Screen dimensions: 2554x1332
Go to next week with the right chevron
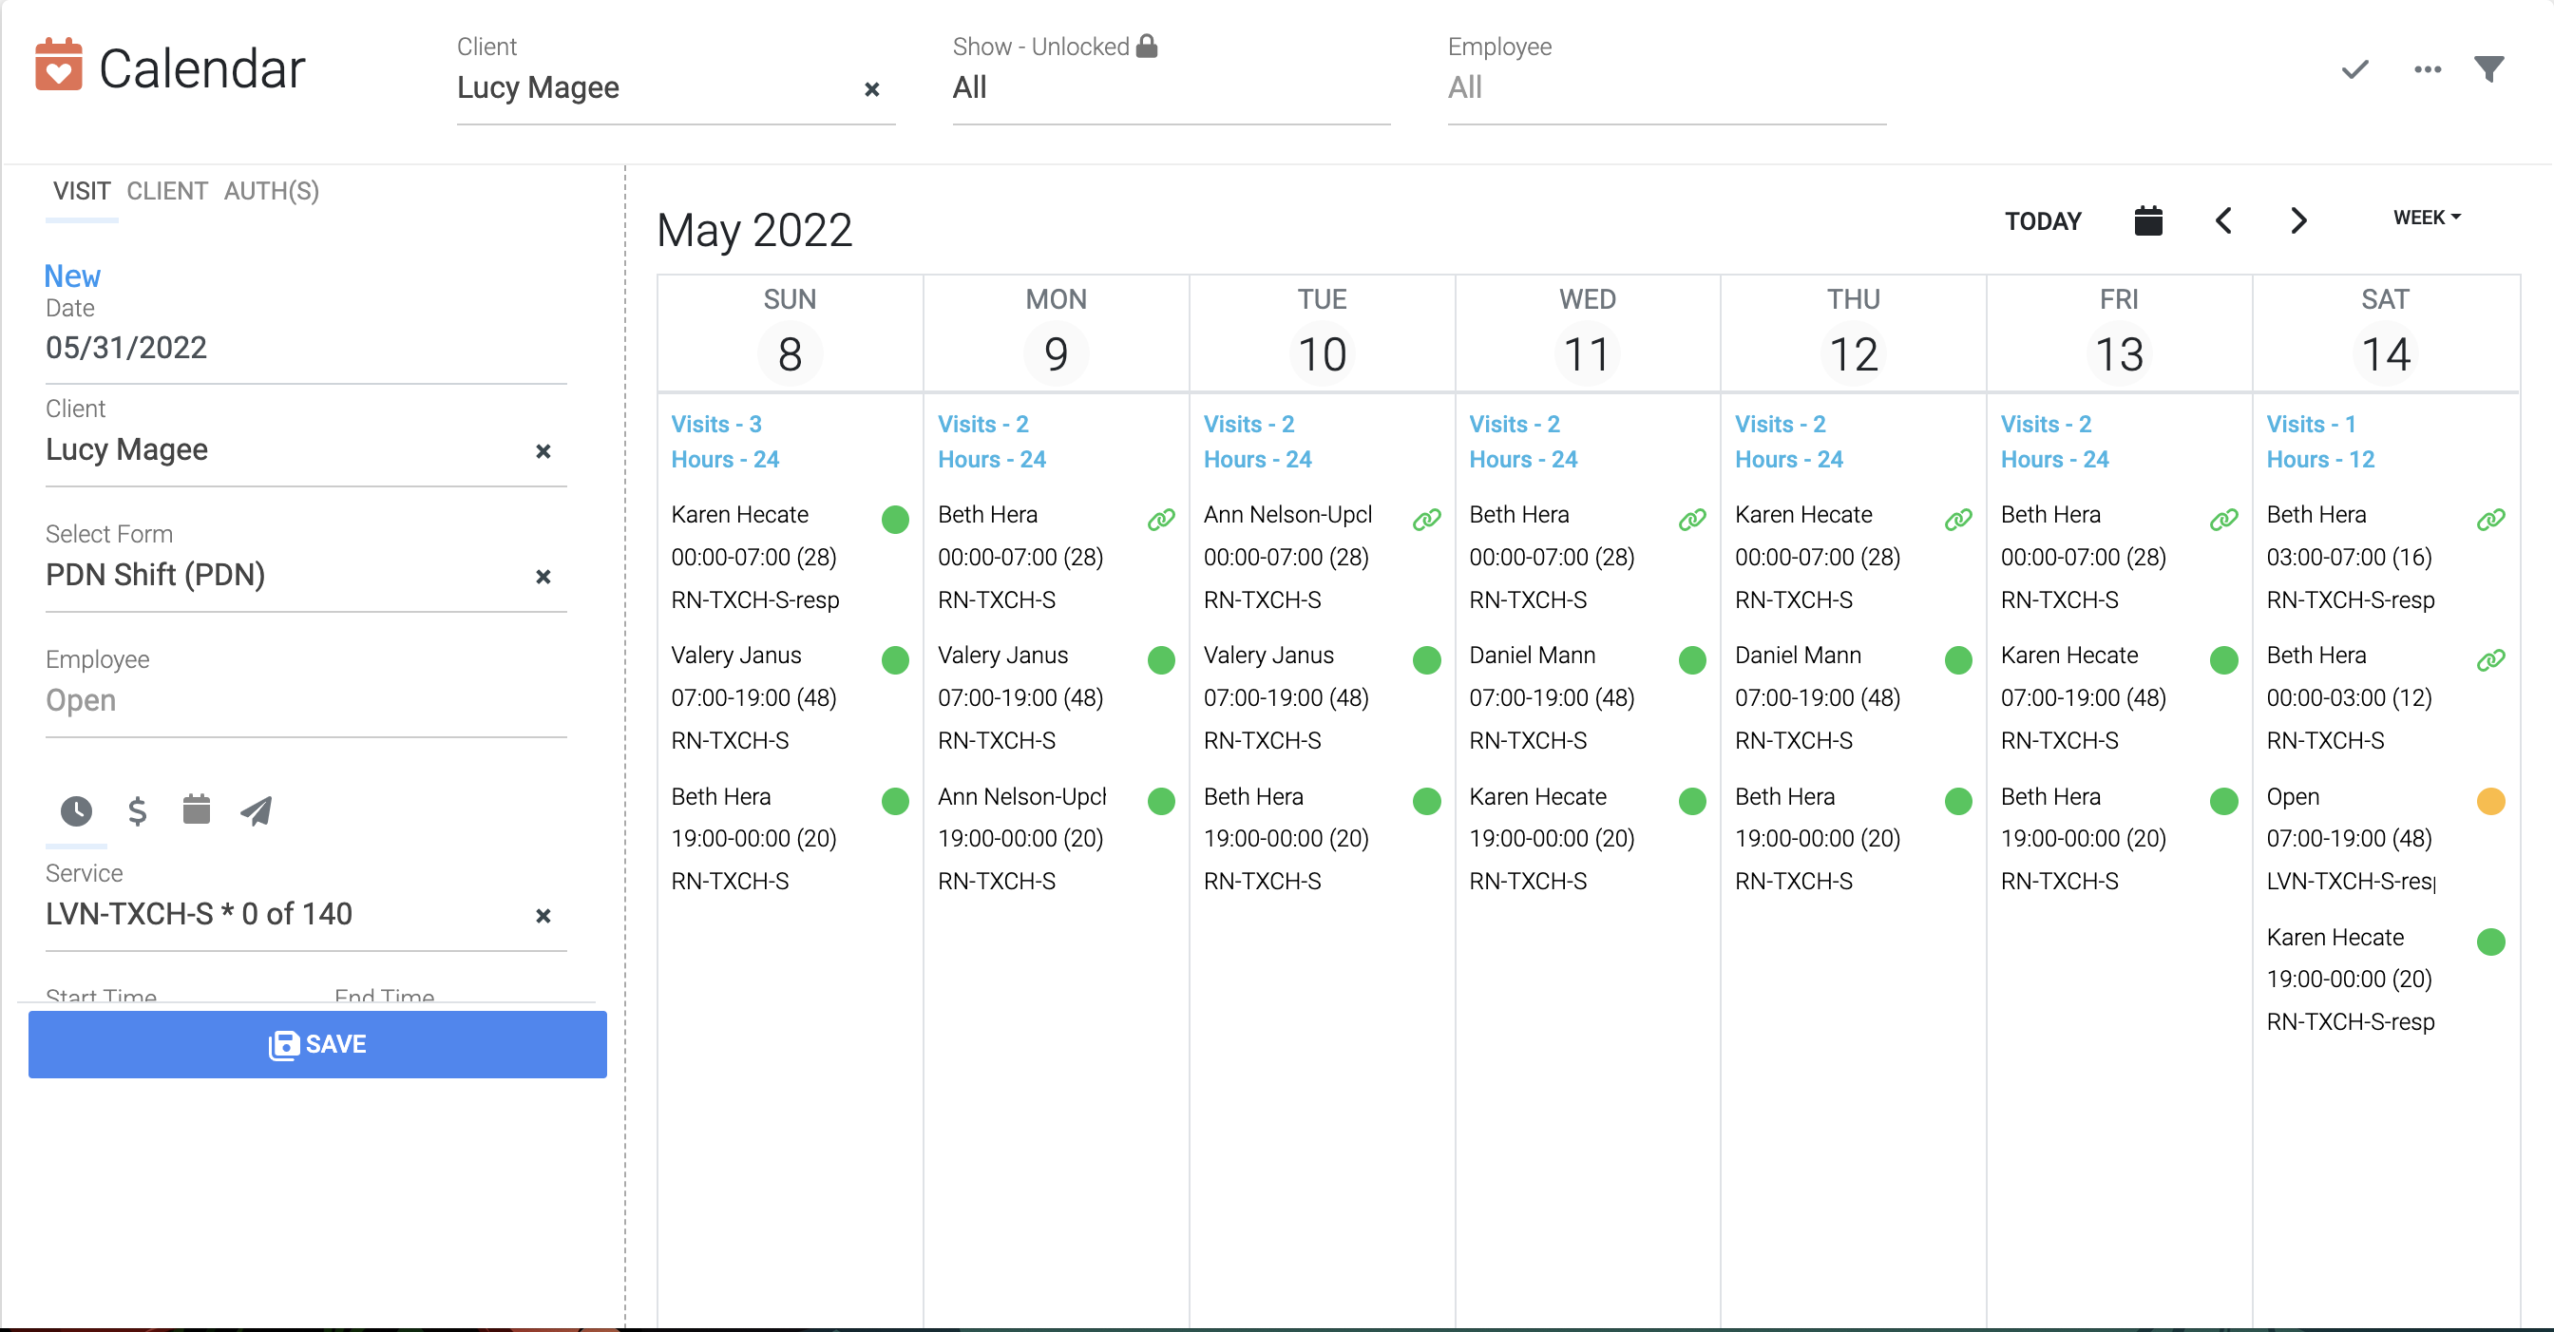click(2299, 220)
